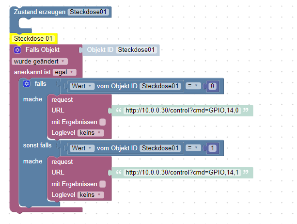Viewport: 297px width, 224px height.
Task: Open Loglevel keins dropdown of first request
Action: [91, 133]
